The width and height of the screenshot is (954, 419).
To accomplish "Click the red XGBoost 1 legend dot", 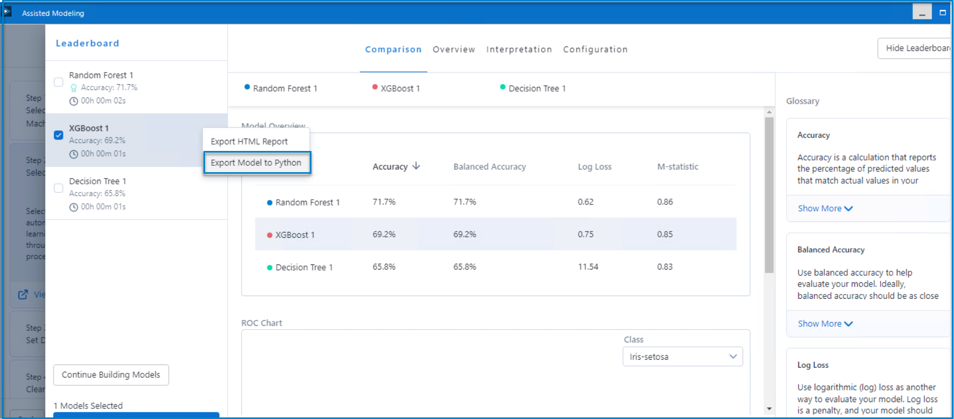I will coord(375,87).
